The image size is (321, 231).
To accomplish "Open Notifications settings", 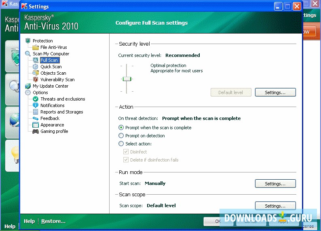I will (x=53, y=105).
